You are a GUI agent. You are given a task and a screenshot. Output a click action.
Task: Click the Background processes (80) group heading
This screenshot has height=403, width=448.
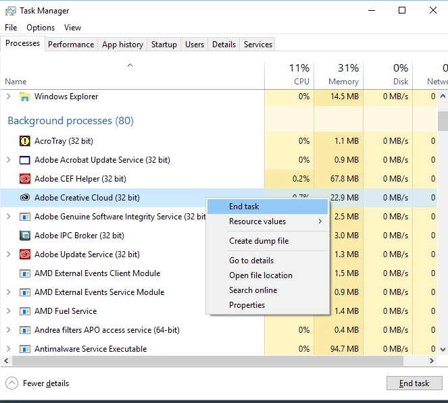(x=70, y=121)
